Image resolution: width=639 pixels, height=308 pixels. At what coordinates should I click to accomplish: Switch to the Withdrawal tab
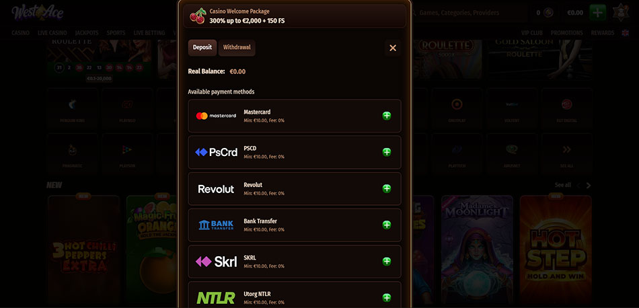tap(237, 48)
